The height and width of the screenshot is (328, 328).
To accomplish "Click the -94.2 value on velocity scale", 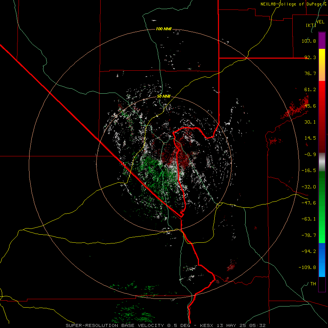I will pos(309,251).
